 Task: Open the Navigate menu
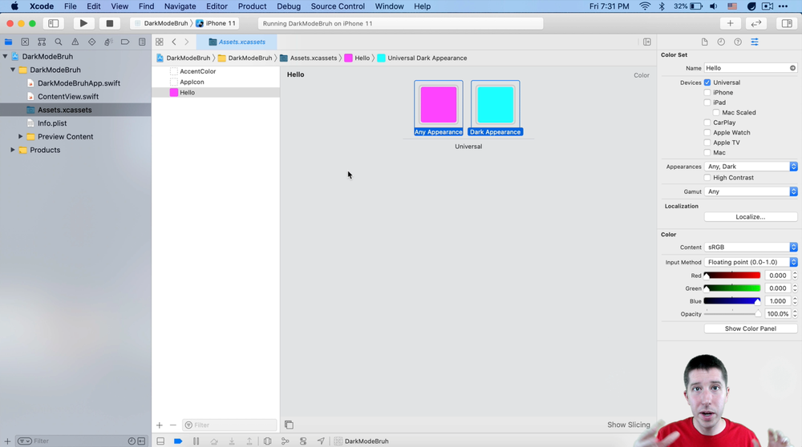(180, 6)
